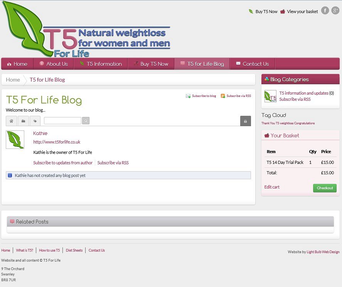Click the Home breadcrumb link
Viewport: 342px width, 287px height.
(x=13, y=80)
